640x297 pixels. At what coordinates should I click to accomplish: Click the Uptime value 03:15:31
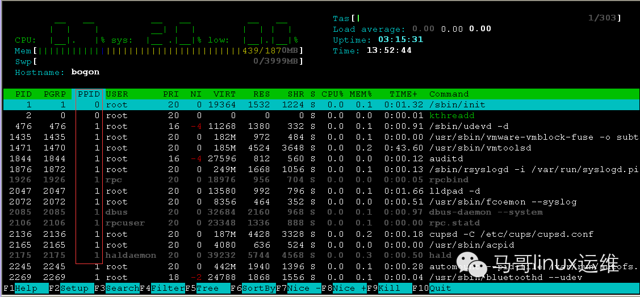(400, 40)
